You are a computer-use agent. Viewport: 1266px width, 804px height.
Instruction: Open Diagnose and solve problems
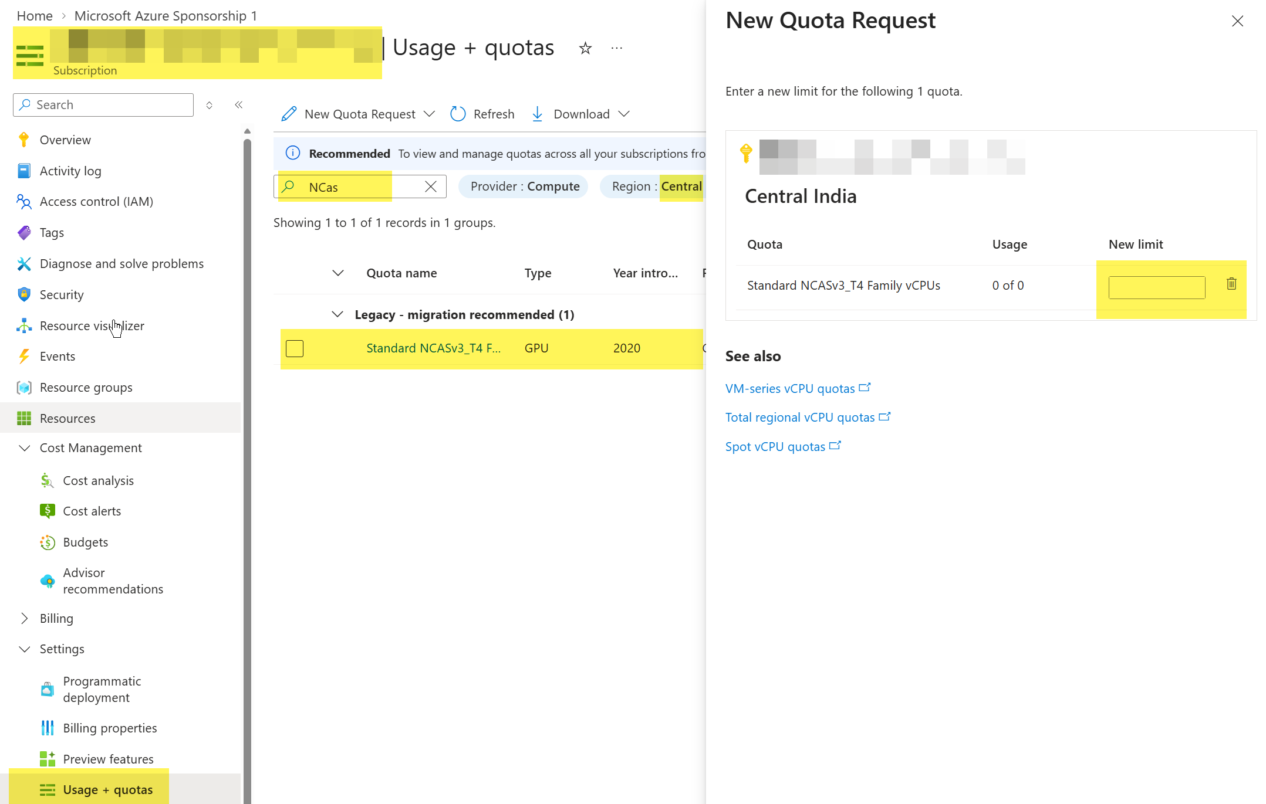click(x=120, y=264)
